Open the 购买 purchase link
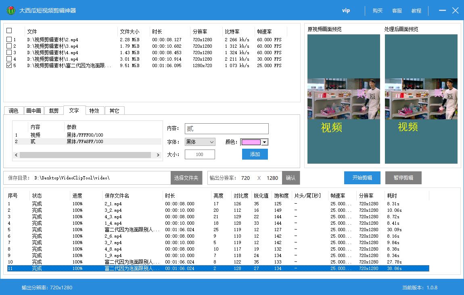 378,11
